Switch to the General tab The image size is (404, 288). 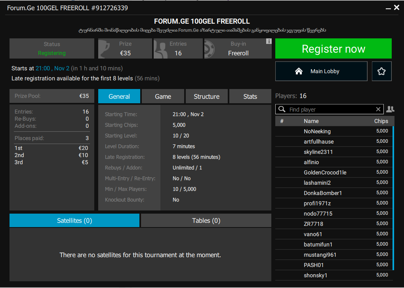click(x=119, y=96)
